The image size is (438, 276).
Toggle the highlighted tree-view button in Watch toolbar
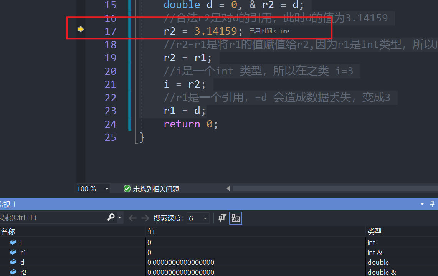point(235,218)
